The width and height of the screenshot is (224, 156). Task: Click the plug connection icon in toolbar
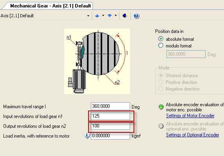(125, 16)
